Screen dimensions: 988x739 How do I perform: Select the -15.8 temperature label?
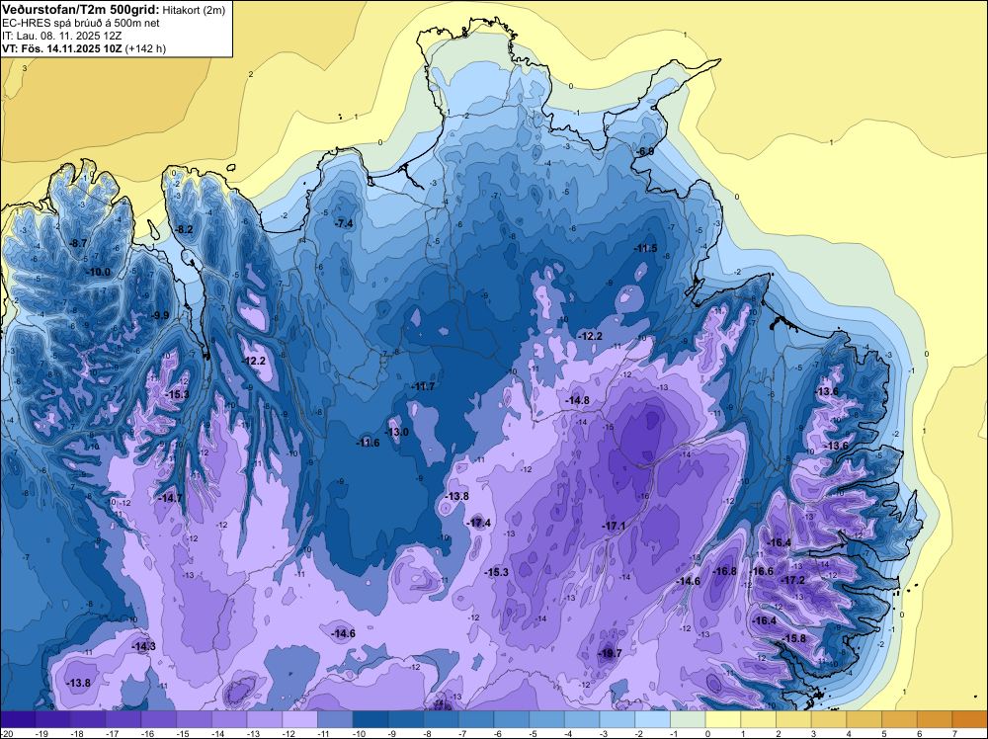click(x=794, y=638)
